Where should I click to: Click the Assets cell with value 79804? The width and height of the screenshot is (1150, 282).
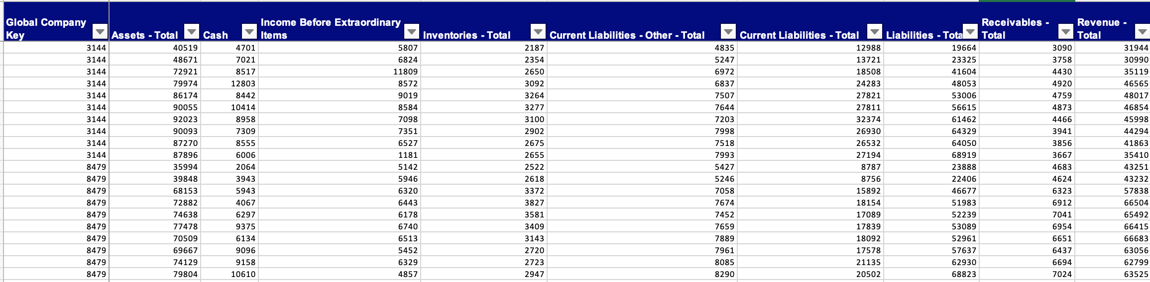155,274
